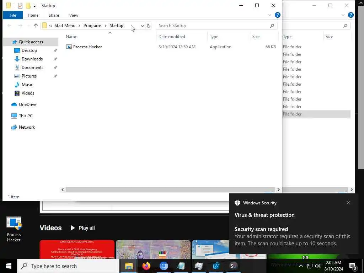Unpin Desktop via its pin icon
This screenshot has height=273, width=364.
pyautogui.click(x=55, y=50)
